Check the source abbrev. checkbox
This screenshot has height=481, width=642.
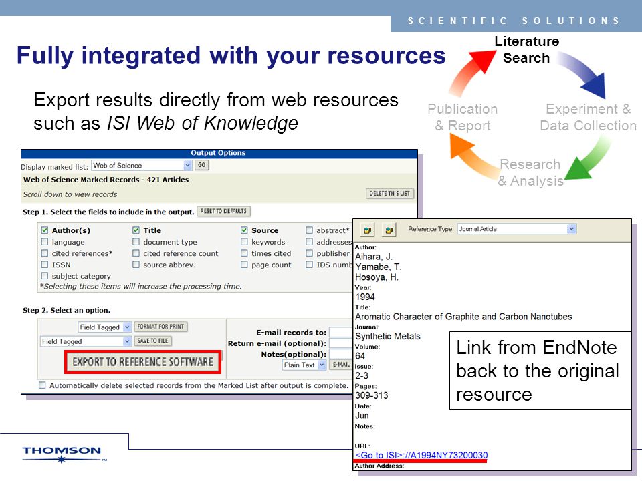pyautogui.click(x=136, y=265)
